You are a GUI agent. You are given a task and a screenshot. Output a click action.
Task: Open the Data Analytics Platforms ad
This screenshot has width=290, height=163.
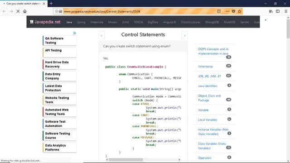[x=59, y=148]
